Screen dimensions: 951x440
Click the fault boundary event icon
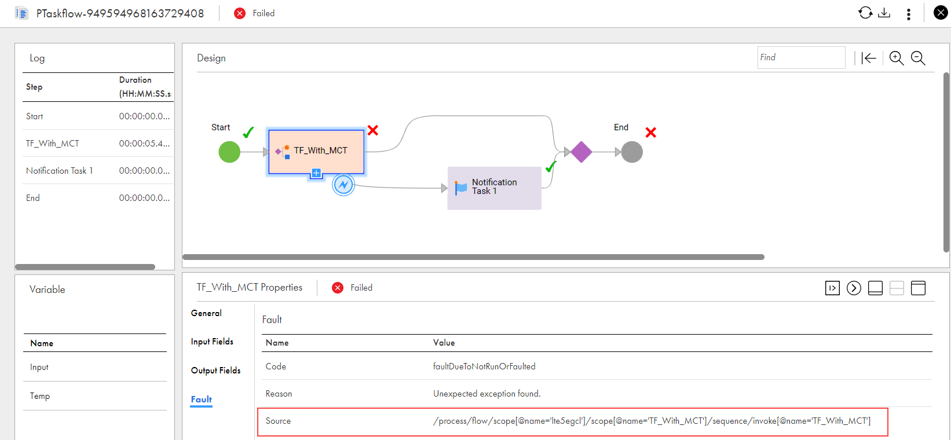pyautogui.click(x=343, y=185)
